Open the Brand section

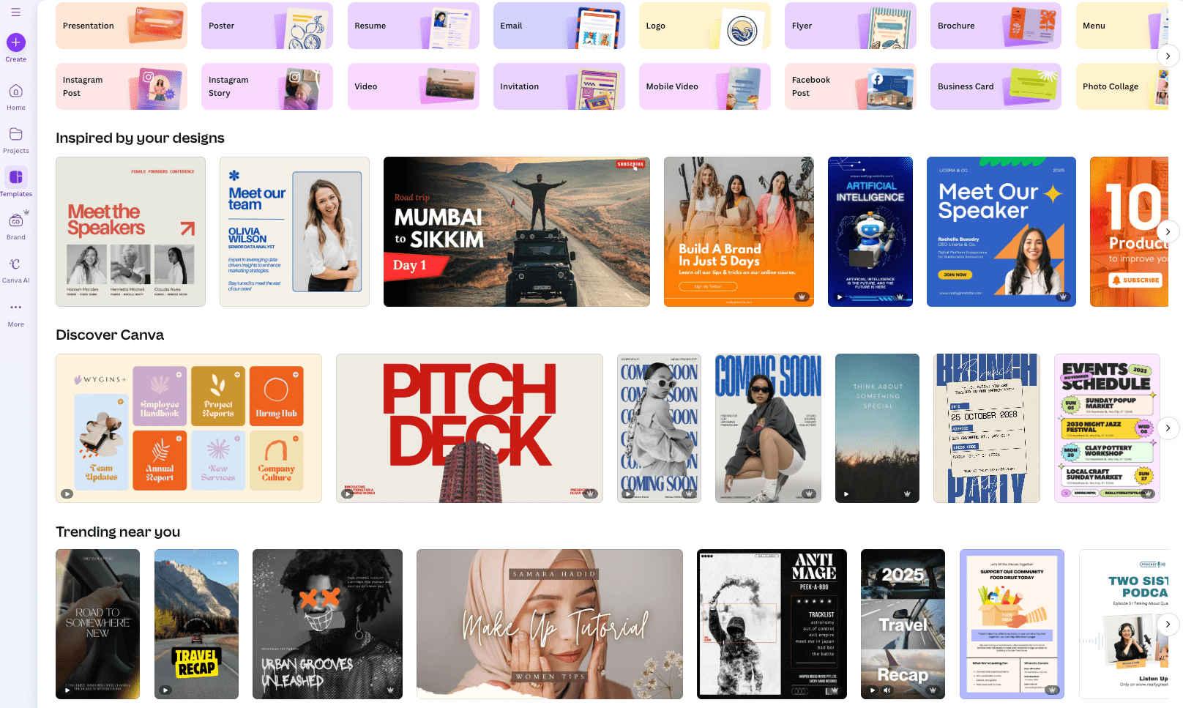point(15,224)
